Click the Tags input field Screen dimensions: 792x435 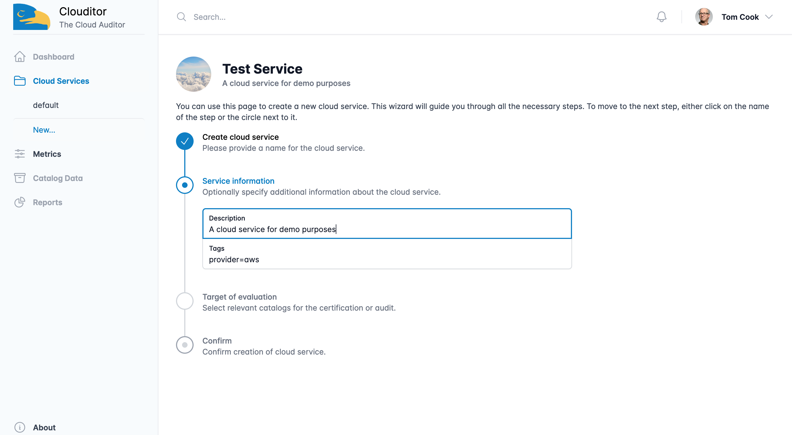[x=387, y=254]
